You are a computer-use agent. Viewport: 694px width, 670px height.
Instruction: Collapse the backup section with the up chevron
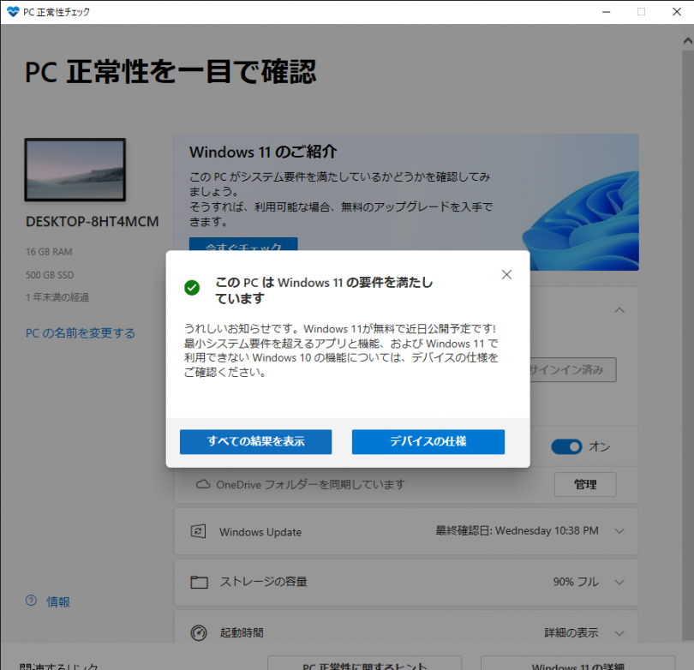pyautogui.click(x=619, y=310)
